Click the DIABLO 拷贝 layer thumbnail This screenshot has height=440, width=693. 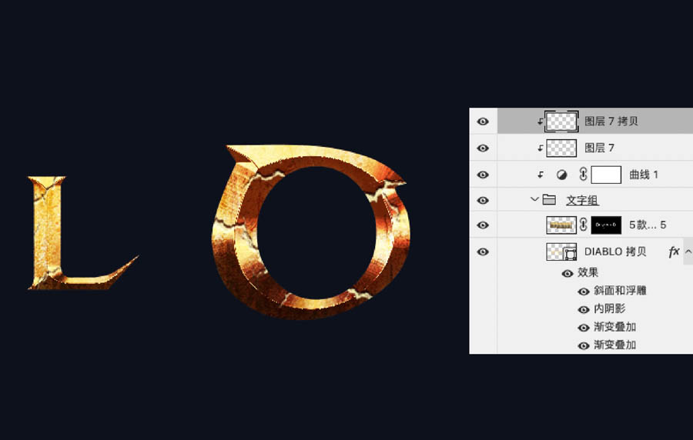click(561, 252)
